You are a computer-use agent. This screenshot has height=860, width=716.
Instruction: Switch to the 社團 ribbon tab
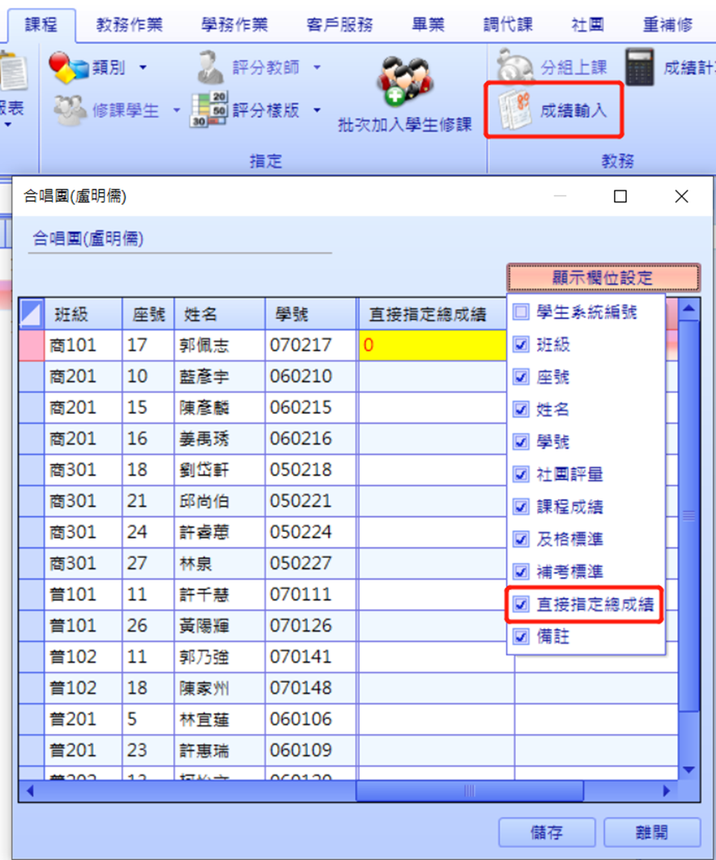coord(587,24)
